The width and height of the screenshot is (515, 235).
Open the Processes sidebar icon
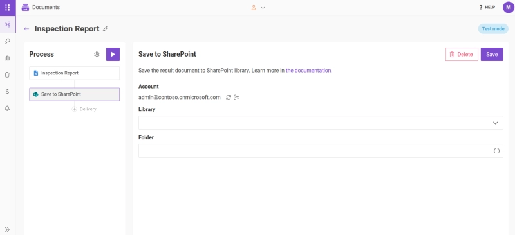click(x=7, y=24)
